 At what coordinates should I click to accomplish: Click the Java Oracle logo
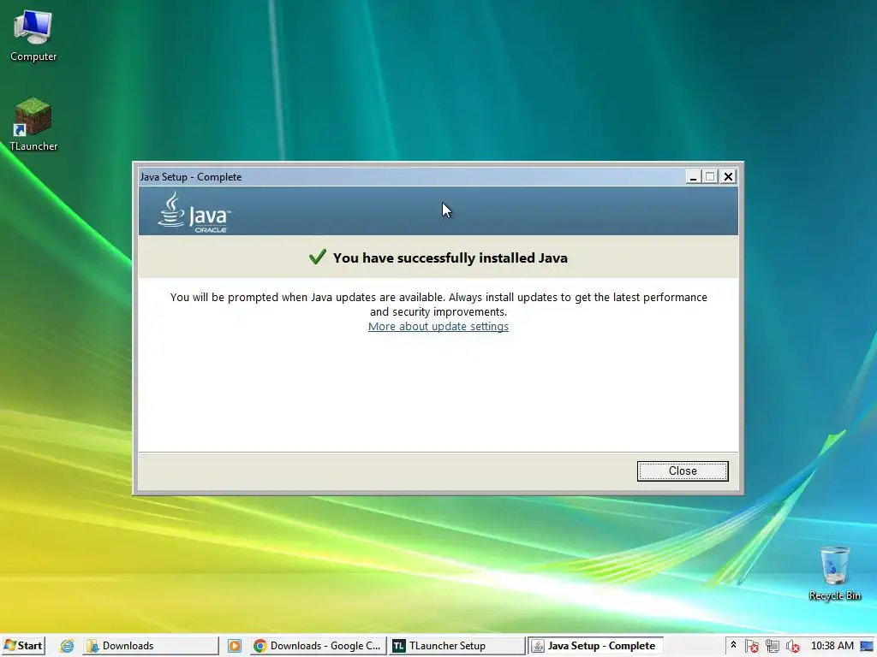click(194, 212)
